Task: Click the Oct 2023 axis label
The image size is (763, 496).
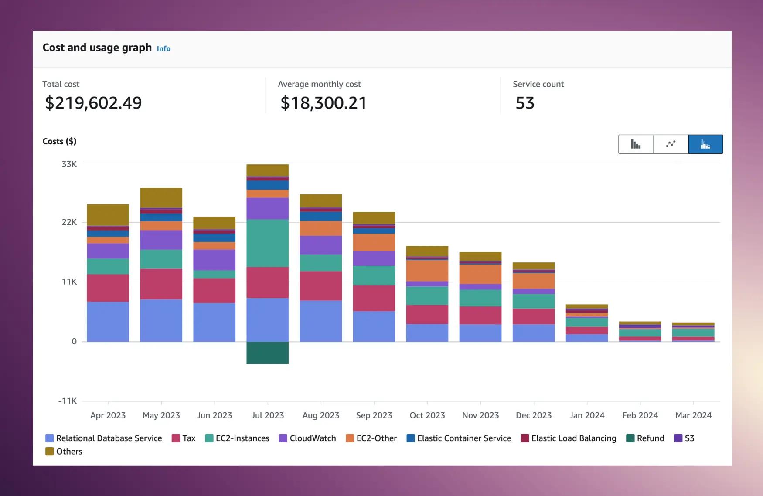Action: 427,415
